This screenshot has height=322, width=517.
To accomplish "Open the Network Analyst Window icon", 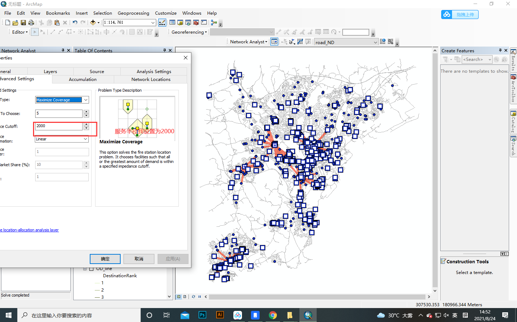I will click(274, 42).
